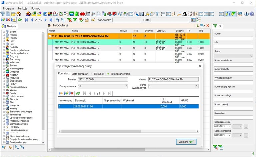
Task: Go to last record in main toolbar
Action: (x=51, y=20)
